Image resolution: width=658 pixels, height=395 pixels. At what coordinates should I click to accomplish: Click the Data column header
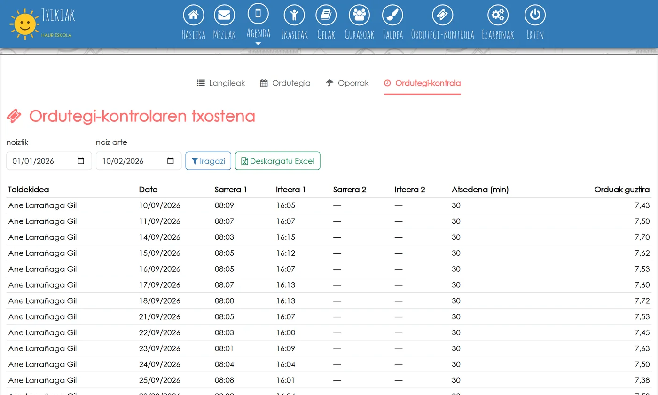149,190
